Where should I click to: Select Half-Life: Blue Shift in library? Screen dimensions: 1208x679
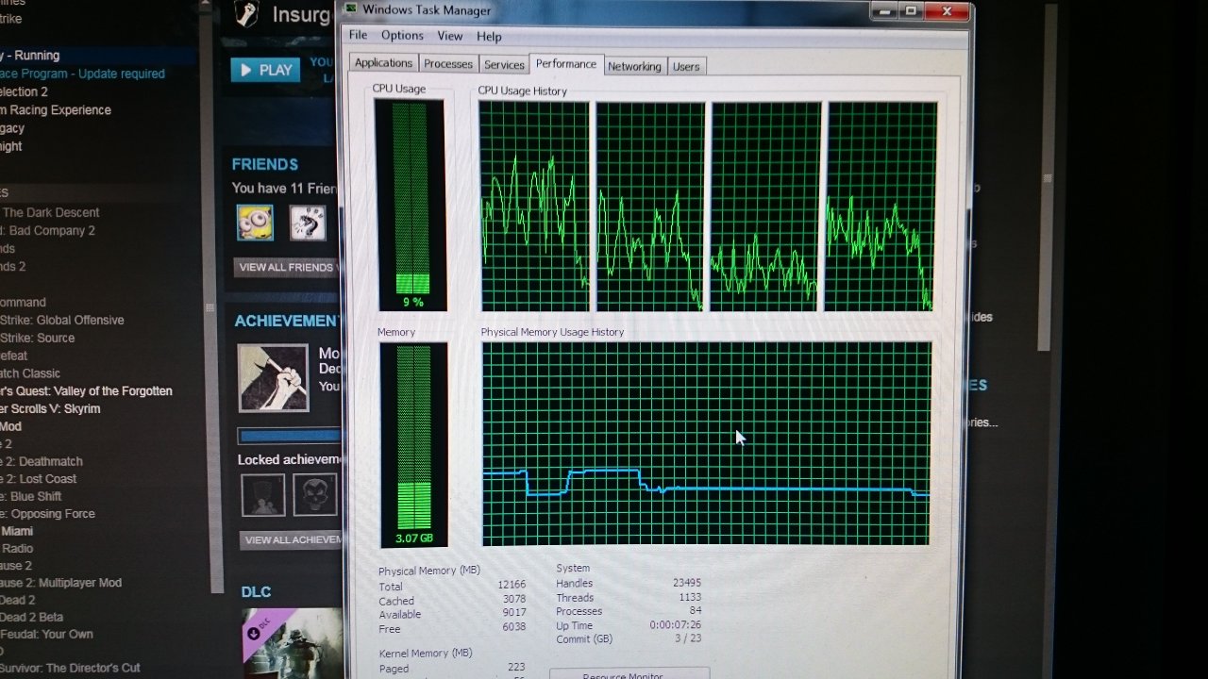[31, 496]
